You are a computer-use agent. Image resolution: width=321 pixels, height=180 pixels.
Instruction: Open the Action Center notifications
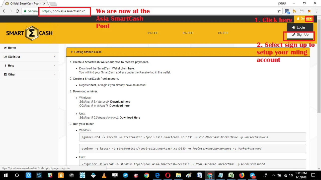point(313,175)
